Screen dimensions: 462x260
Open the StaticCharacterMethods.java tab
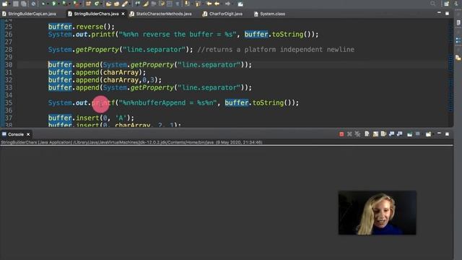164,14
